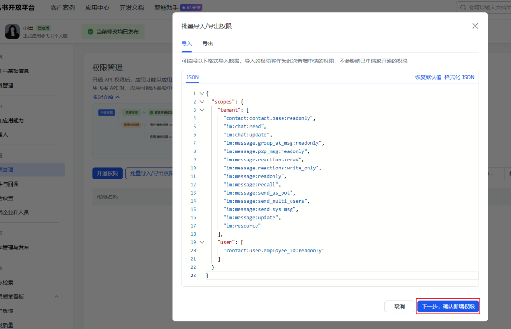Click 下一步，确认新增权限 button
Viewport: 511px width, 329px height.
448,306
